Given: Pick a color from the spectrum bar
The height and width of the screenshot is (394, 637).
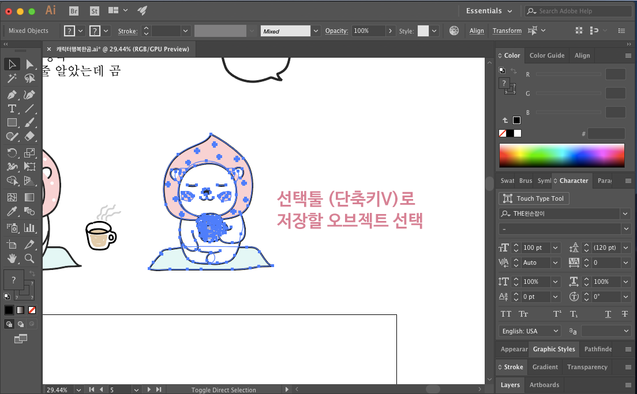Looking at the screenshot, I should (561, 155).
